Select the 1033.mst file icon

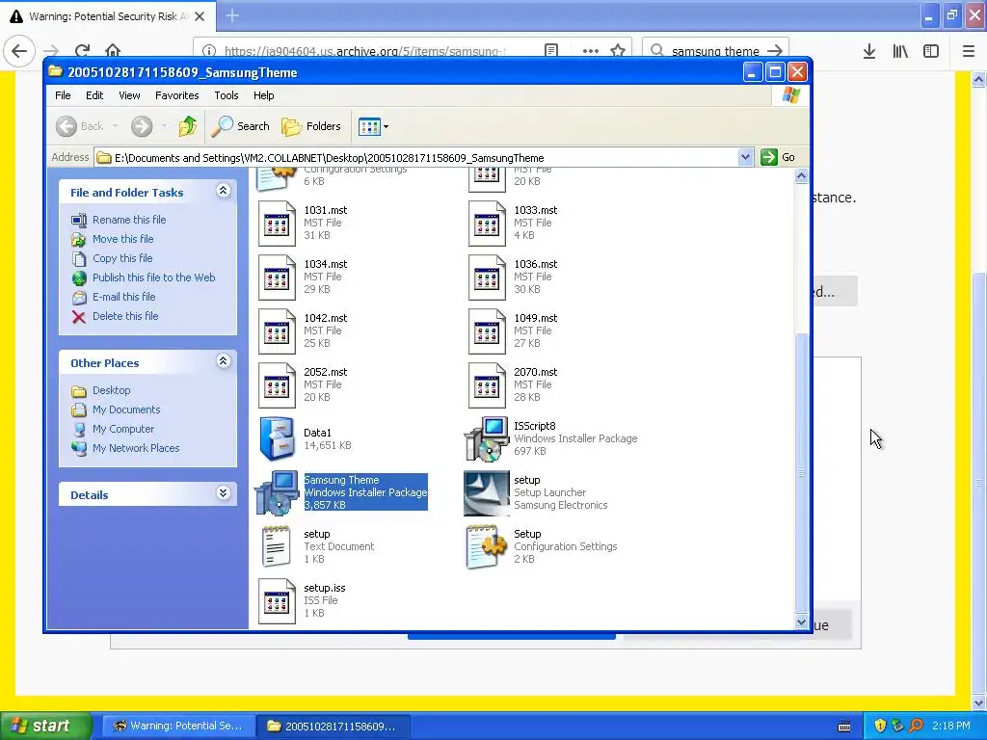click(487, 224)
